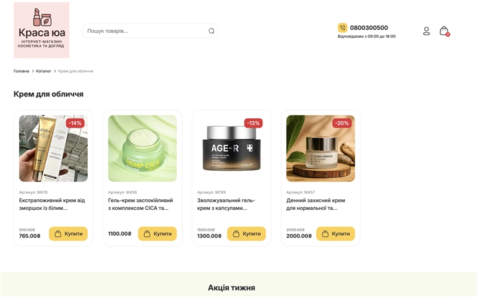477x297 pixels.
Task: Open the Денний захисний крем title
Action: (316, 204)
